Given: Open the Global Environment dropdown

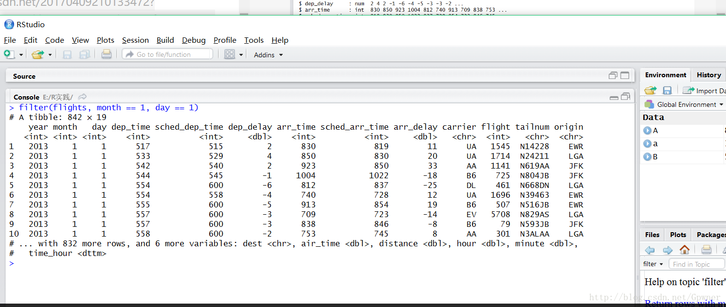Looking at the screenshot, I should point(684,104).
